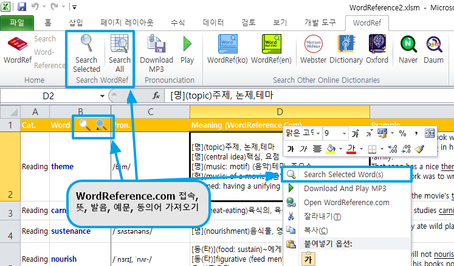
Task: Open the Oxford dictionary
Action: tap(377, 49)
